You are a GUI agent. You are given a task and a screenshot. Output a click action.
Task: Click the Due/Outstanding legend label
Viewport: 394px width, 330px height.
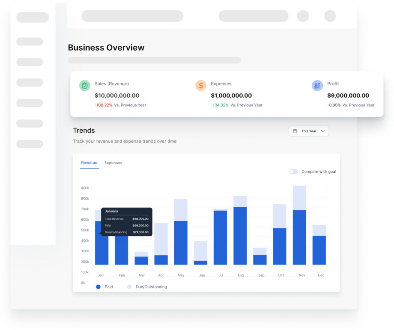point(151,287)
